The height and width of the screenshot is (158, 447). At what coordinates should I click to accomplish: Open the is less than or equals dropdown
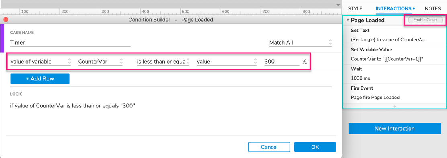[x=163, y=62]
